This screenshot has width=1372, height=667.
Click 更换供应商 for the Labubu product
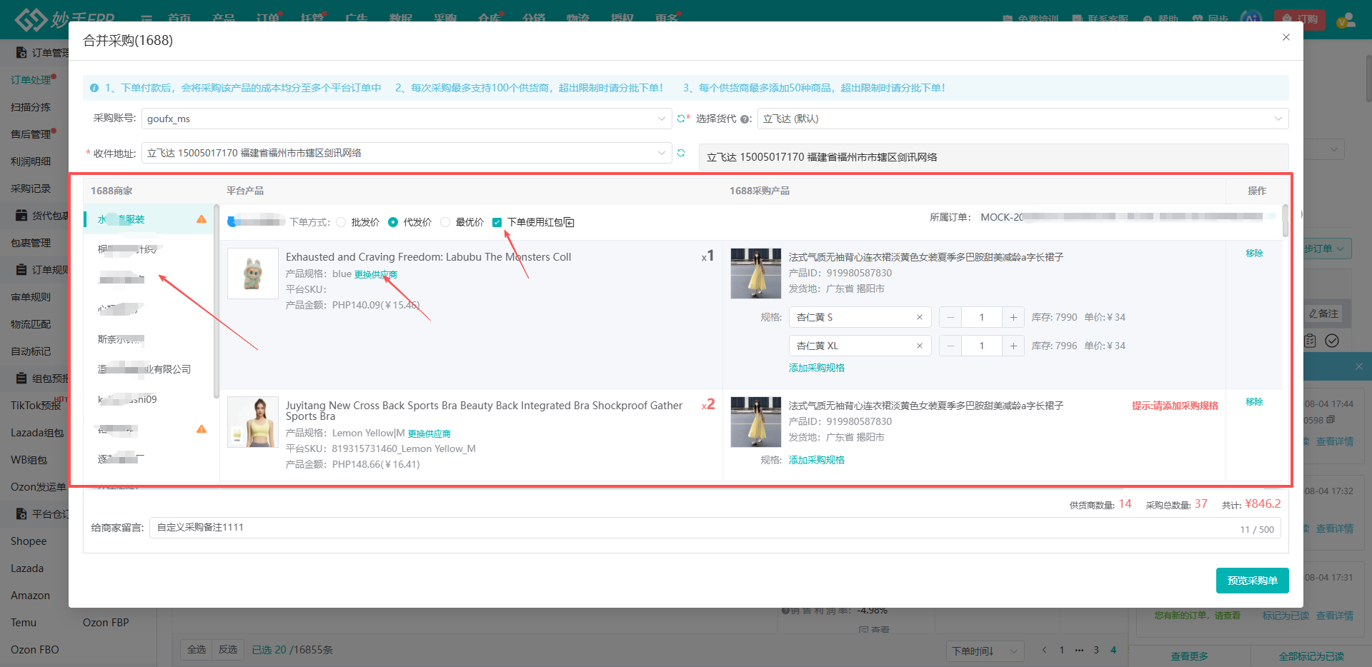click(x=376, y=274)
